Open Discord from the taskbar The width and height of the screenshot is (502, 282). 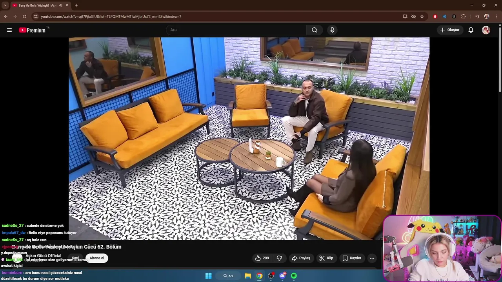[282, 276]
